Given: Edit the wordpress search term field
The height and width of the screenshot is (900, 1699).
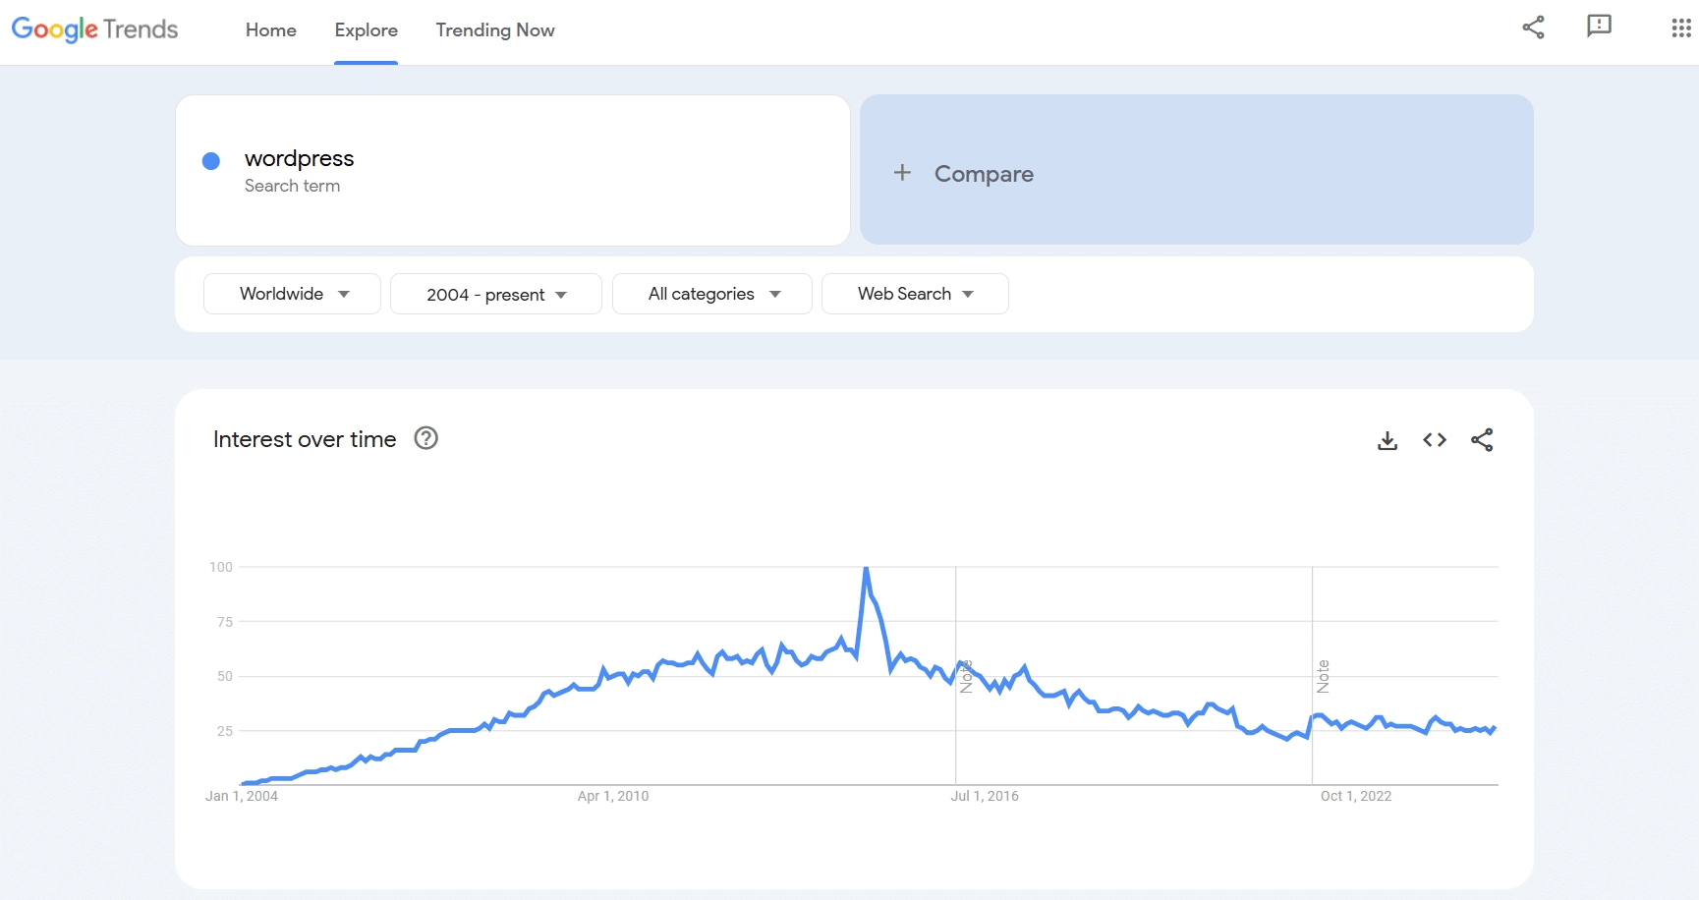Looking at the screenshot, I should point(299,158).
